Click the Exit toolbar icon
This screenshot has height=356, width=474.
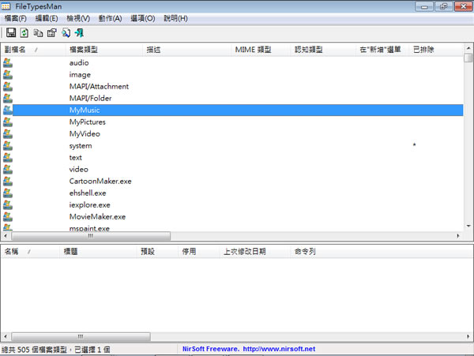coord(79,32)
